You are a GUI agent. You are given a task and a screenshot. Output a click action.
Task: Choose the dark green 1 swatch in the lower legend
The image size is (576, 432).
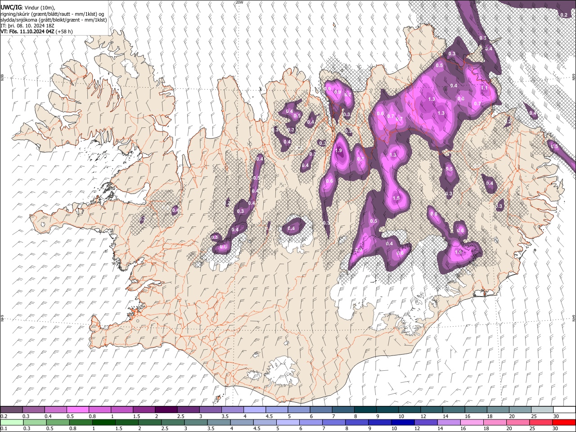(x=103, y=422)
